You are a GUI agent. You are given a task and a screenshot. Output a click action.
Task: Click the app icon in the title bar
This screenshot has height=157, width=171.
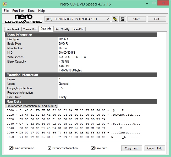[4, 4]
